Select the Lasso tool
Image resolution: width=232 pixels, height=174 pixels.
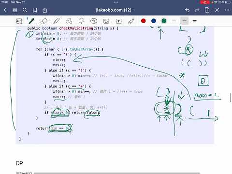tap(81, 21)
